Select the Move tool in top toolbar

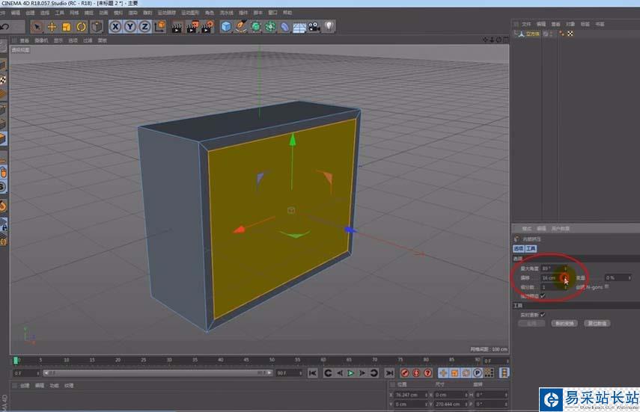[x=52, y=27]
